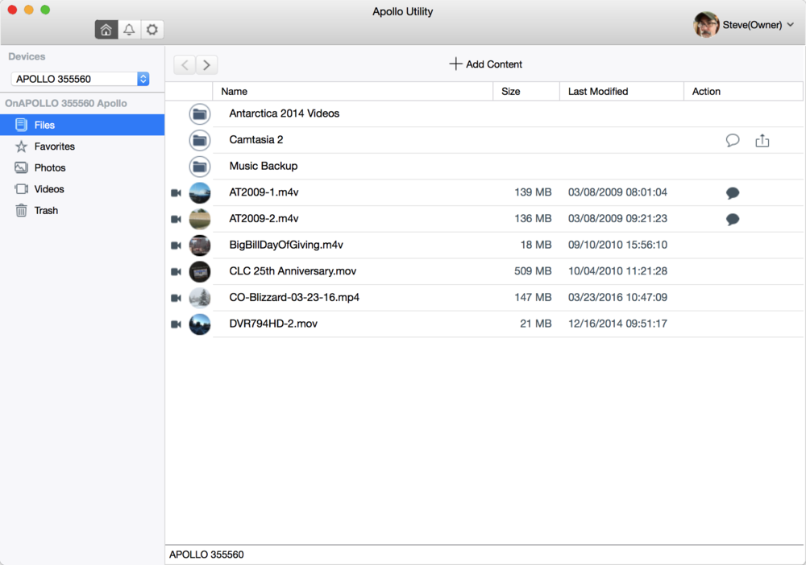
Task: Comment on the Camtasia 2 folder
Action: tap(733, 140)
